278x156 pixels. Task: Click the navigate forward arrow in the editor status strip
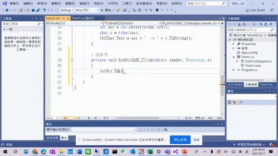(96, 118)
